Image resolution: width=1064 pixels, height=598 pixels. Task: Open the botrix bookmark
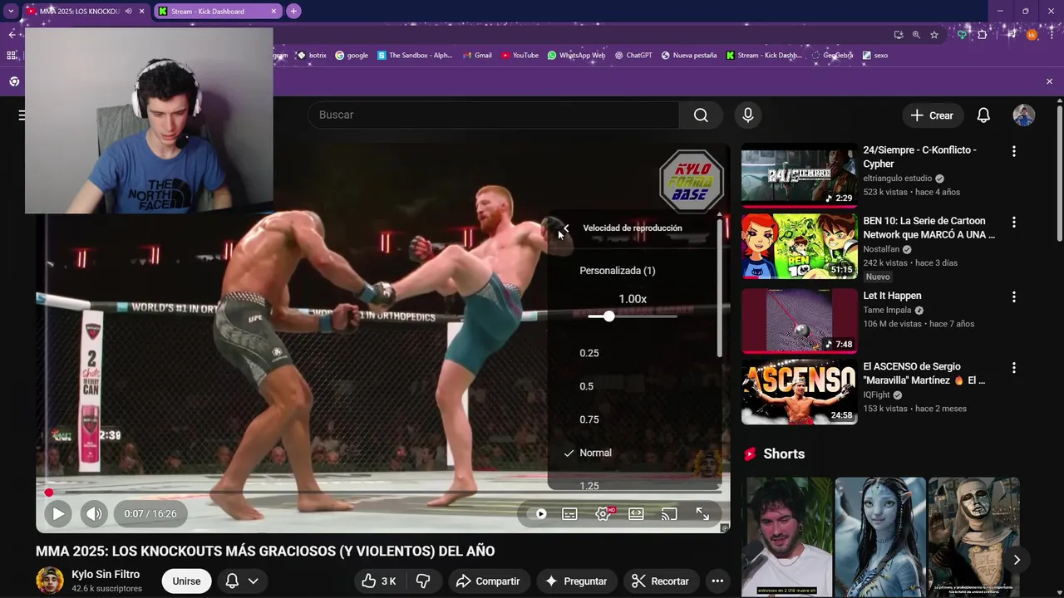312,56
